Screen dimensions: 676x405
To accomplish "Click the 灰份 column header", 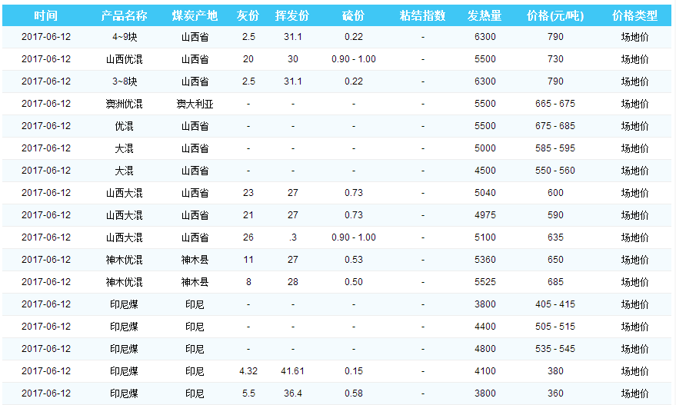I will pos(248,15).
